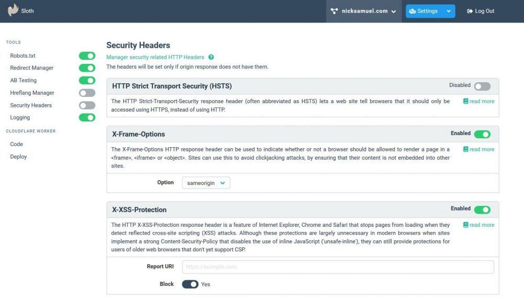Click the Log Out arrow icon
The image size is (524, 298).
click(470, 11)
